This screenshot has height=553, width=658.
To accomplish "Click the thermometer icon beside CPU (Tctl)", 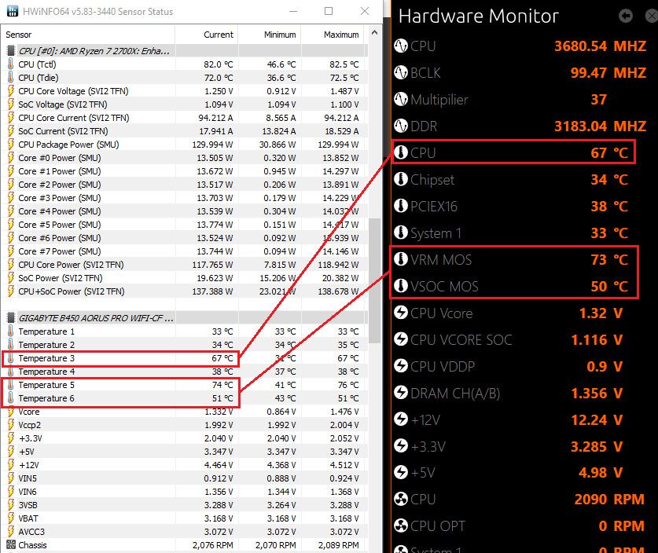I will 10,64.
